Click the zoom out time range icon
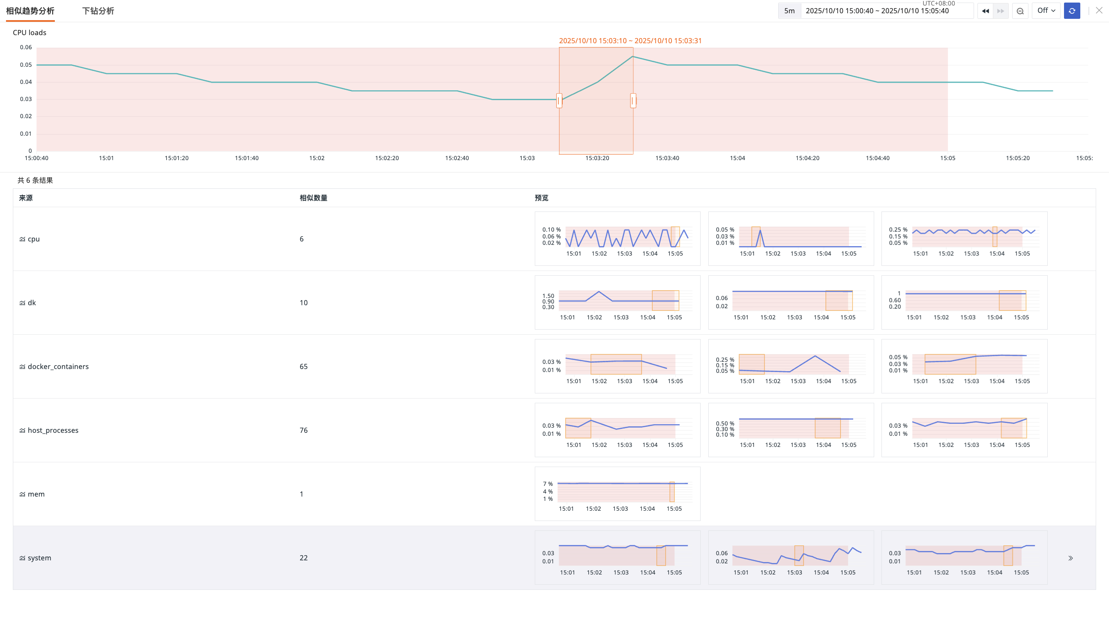Viewport: 1109px width, 625px height. coord(1020,11)
